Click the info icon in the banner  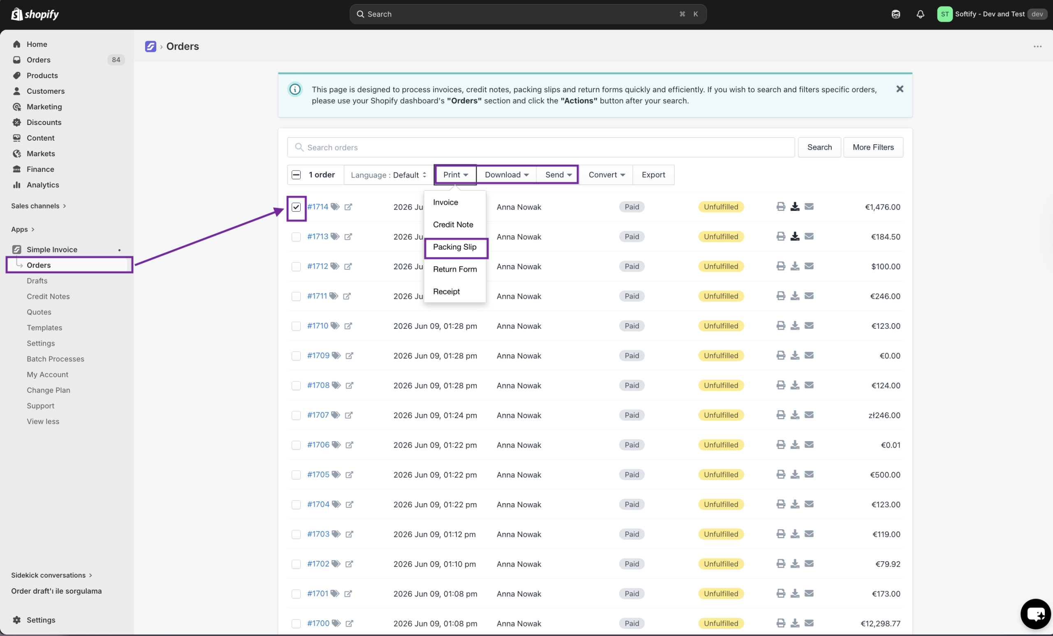295,89
